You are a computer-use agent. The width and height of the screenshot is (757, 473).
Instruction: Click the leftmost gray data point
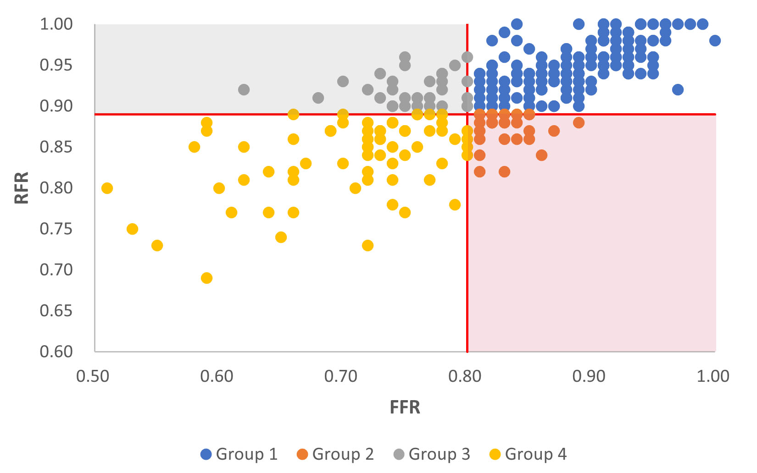244,89
